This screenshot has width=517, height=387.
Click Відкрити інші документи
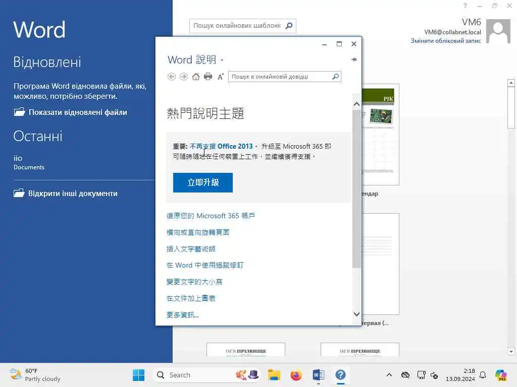point(66,193)
